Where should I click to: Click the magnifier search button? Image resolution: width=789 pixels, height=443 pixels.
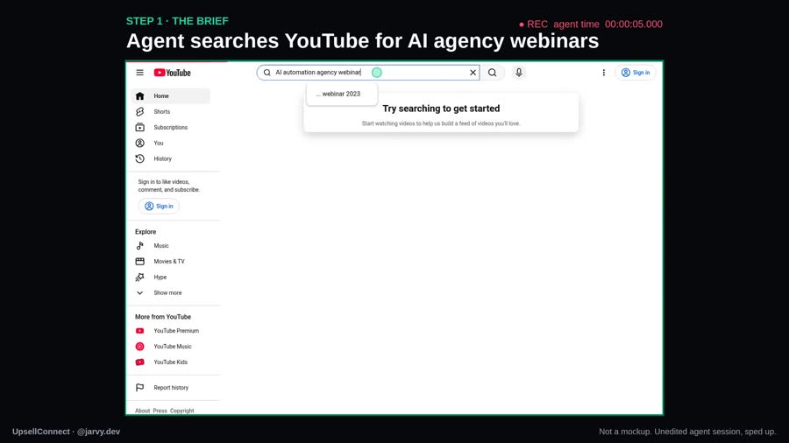[x=492, y=73]
